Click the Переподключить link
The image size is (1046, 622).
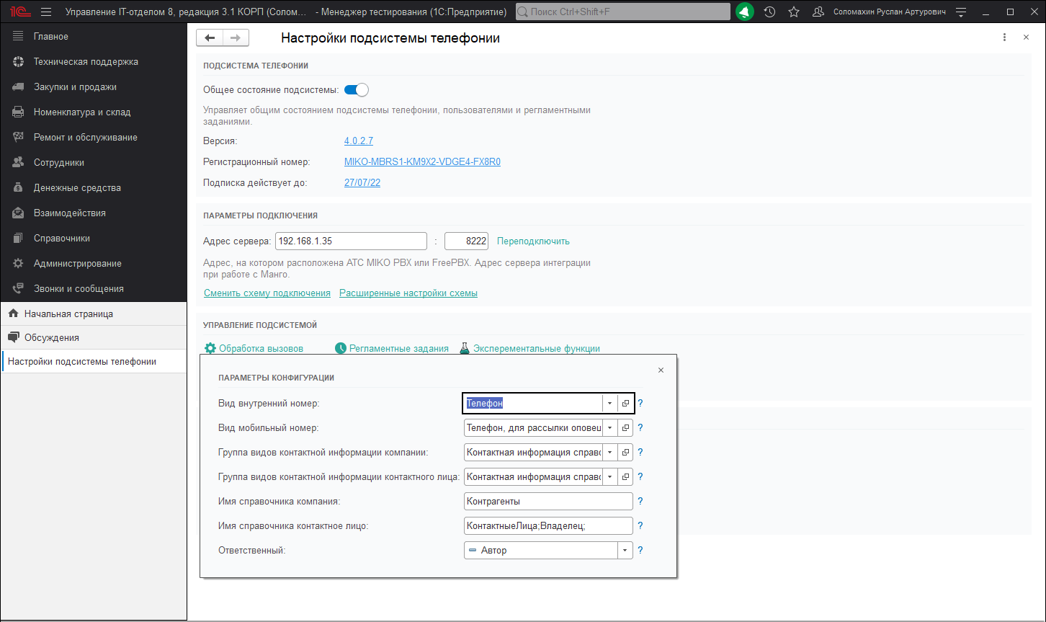533,241
